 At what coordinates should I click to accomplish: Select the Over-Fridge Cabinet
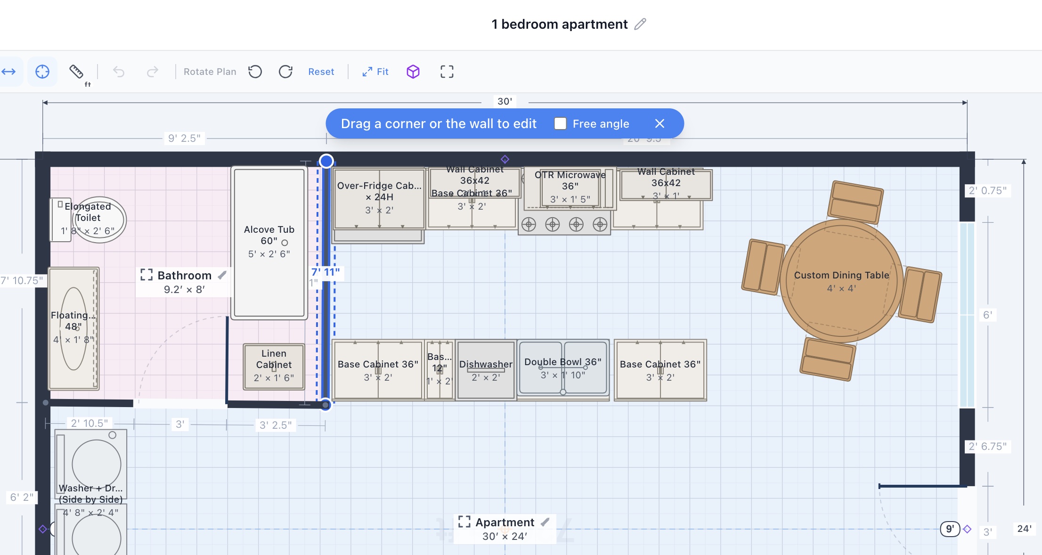[x=379, y=199]
